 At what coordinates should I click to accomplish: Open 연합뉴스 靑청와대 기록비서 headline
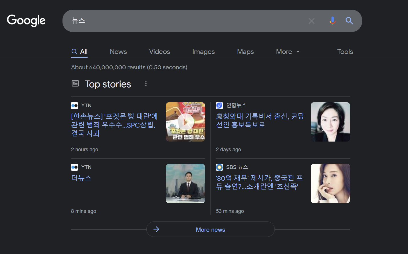[260, 120]
